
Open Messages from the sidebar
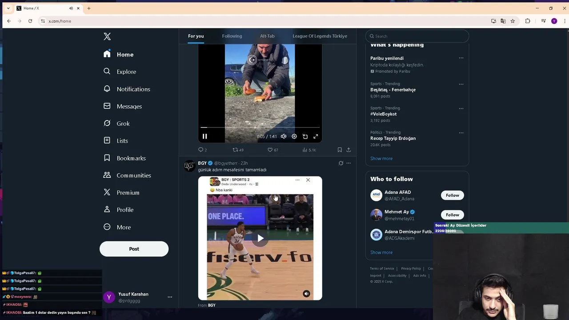[x=123, y=106]
